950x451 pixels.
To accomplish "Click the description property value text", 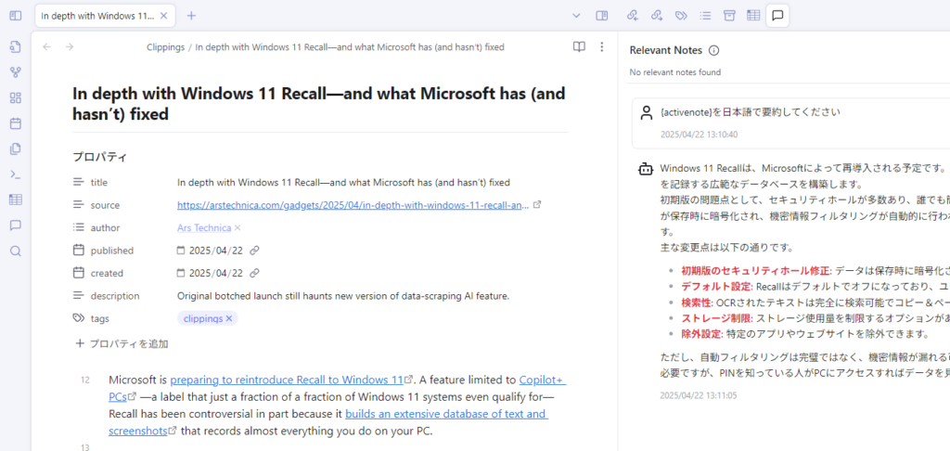I will tap(343, 296).
